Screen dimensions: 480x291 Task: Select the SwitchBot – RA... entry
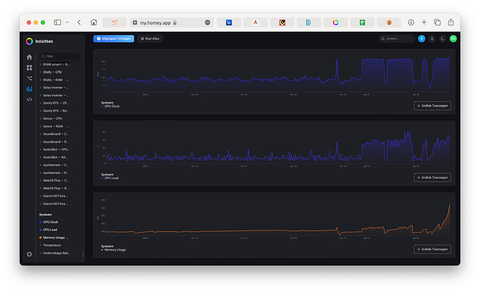[x=54, y=157]
